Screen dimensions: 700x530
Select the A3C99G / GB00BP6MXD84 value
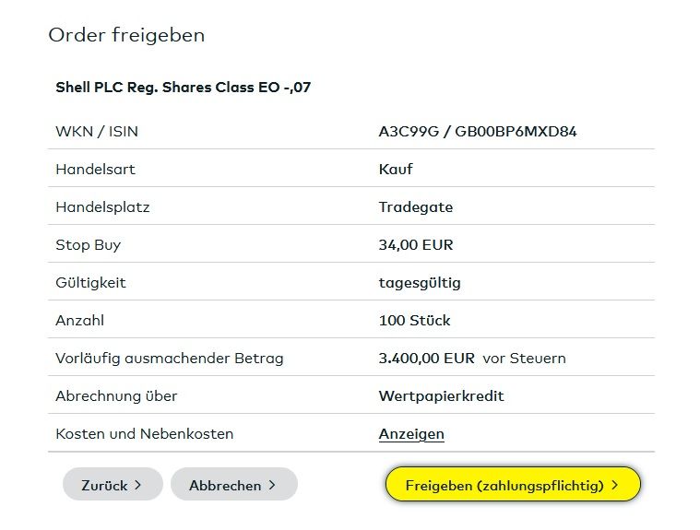[478, 132]
